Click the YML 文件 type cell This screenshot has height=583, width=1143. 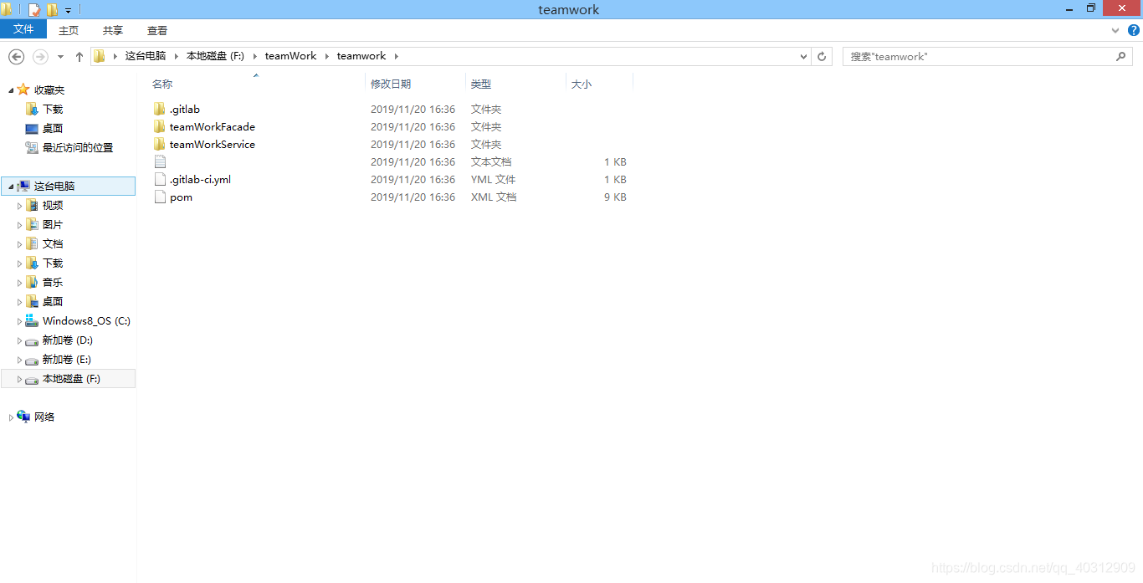494,180
